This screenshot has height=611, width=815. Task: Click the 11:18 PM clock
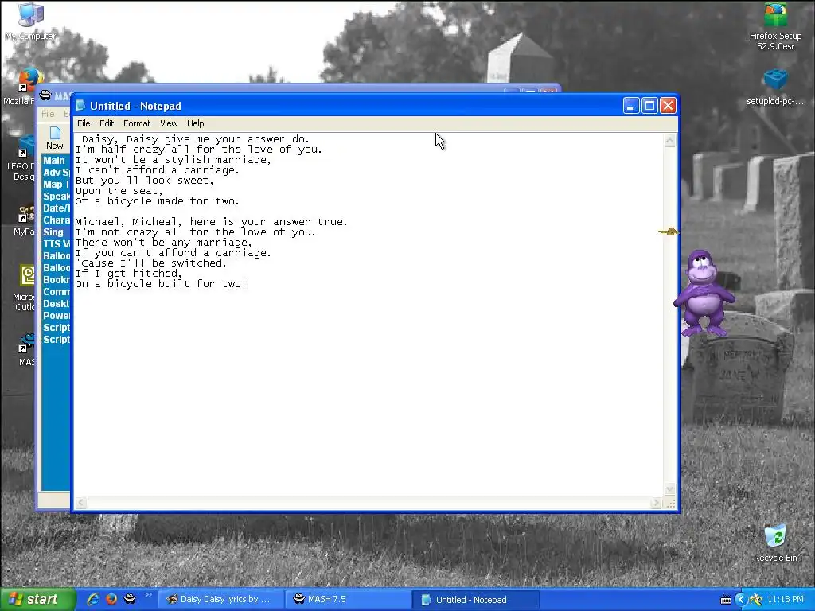pos(786,600)
